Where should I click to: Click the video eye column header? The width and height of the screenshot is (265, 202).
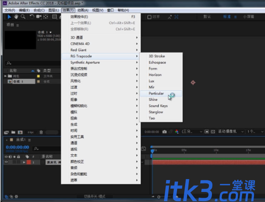pyautogui.click(x=6, y=157)
